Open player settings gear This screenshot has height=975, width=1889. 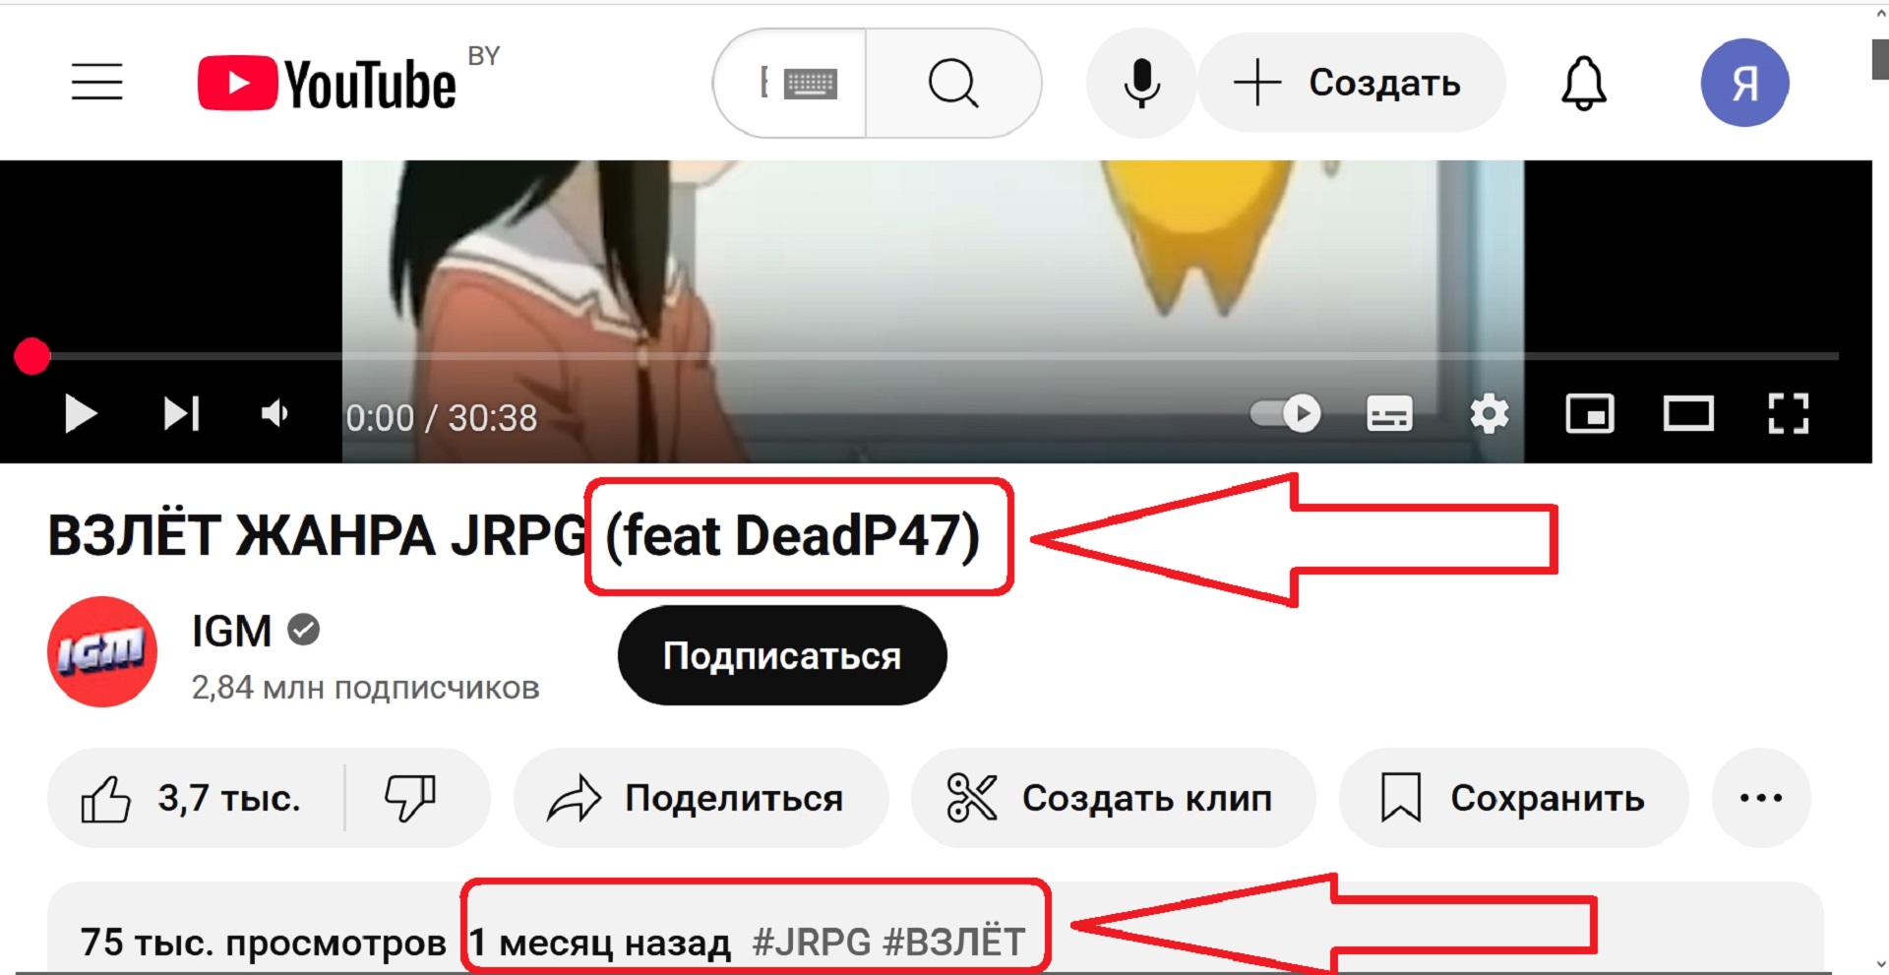click(1490, 414)
